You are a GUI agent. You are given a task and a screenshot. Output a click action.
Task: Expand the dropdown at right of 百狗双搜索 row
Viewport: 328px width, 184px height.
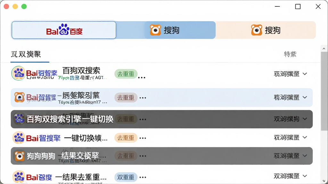point(290,74)
